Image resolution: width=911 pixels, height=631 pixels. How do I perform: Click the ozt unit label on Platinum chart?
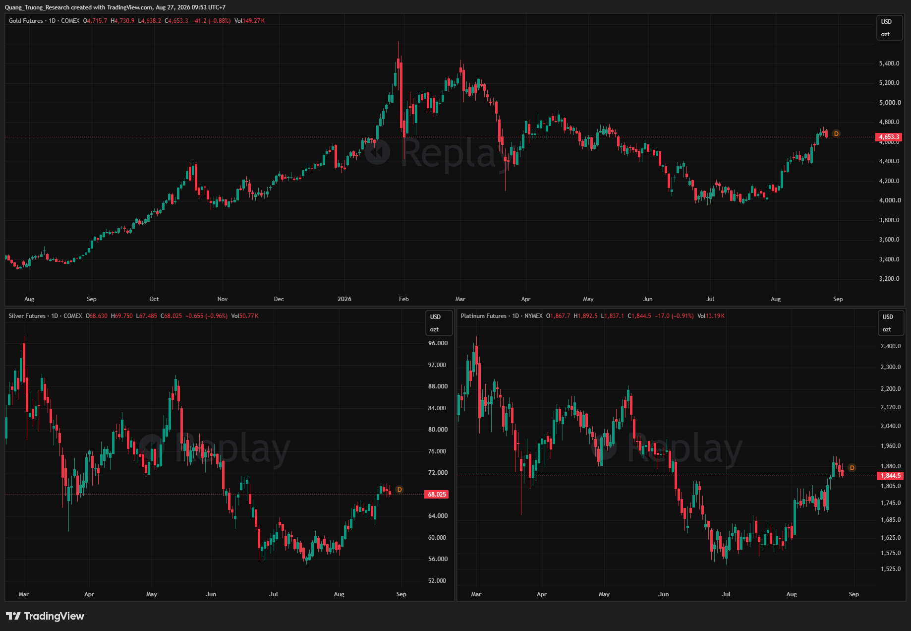(887, 329)
